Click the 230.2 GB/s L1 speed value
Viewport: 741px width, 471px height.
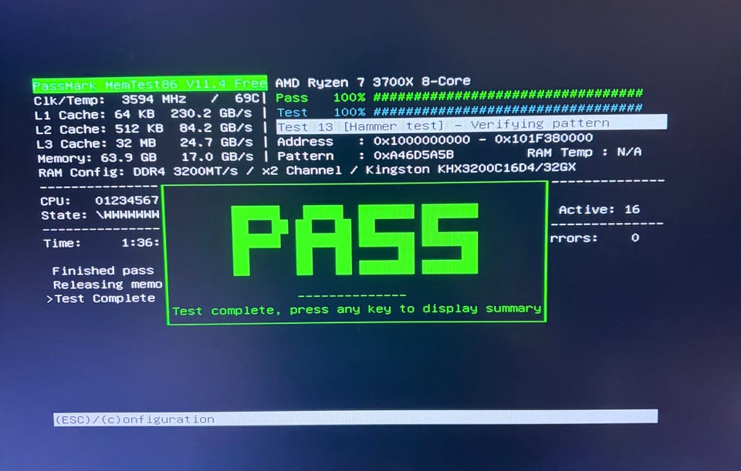tap(211, 113)
